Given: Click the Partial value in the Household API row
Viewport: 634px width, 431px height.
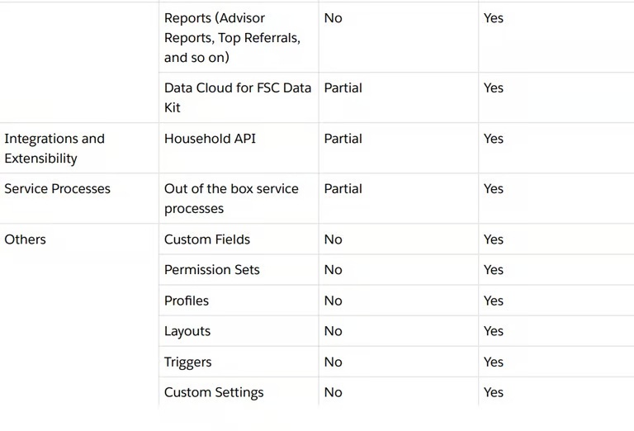Looking at the screenshot, I should point(343,139).
